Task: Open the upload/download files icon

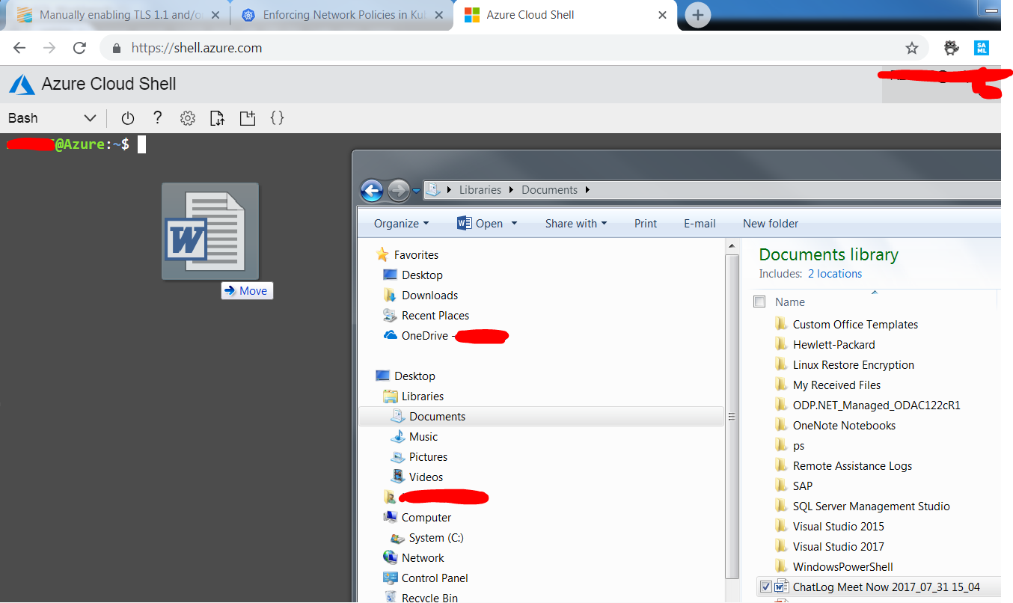Action: (217, 117)
